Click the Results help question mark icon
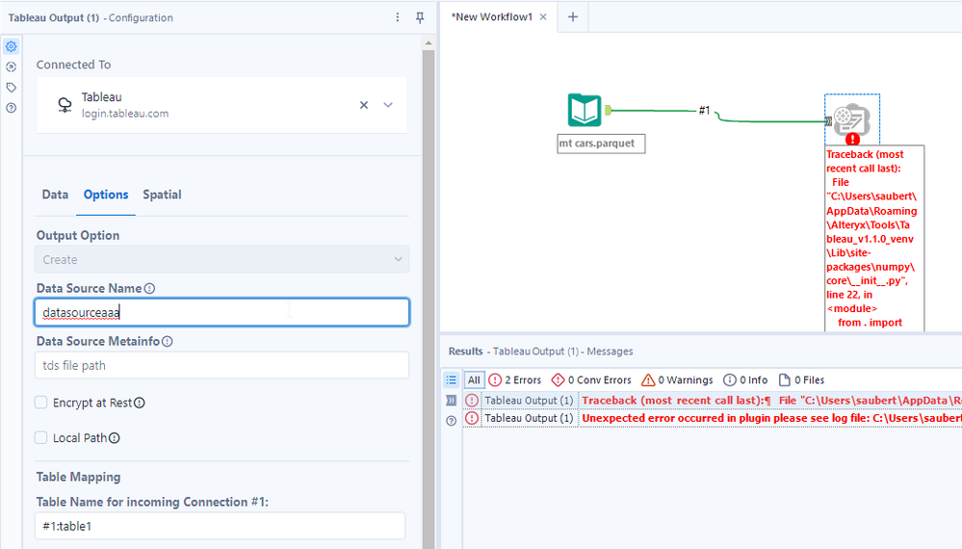This screenshot has height=549, width=962. click(452, 421)
